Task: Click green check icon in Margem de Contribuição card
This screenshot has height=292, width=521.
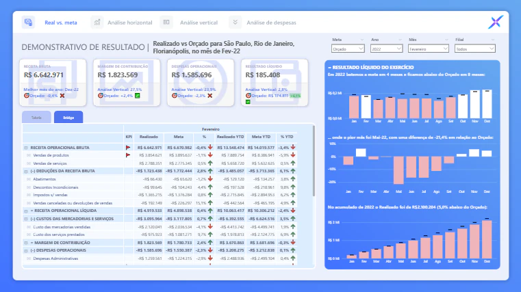Action: [x=137, y=96]
